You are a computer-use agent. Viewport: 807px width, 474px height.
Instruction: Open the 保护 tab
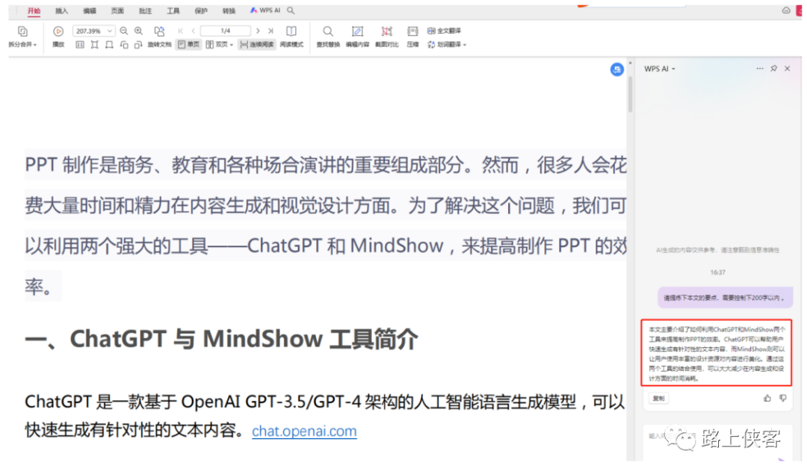pyautogui.click(x=201, y=10)
